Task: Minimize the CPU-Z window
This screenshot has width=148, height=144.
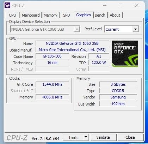Action: [105, 5]
